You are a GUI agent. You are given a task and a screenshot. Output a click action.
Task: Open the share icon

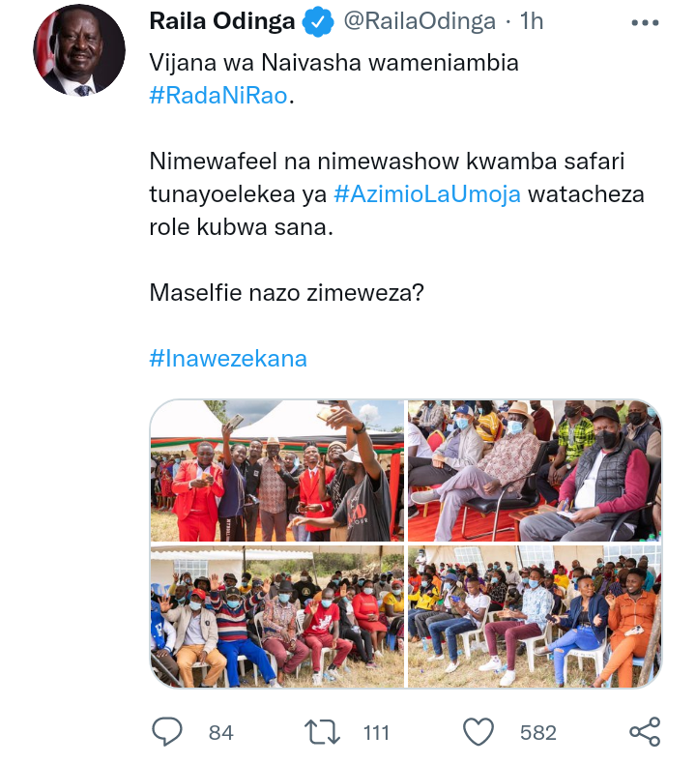pyautogui.click(x=645, y=731)
